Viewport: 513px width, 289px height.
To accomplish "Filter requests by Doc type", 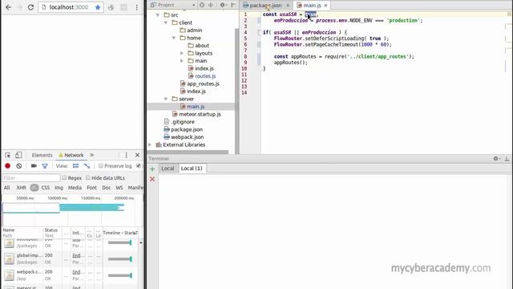I will point(107,188).
